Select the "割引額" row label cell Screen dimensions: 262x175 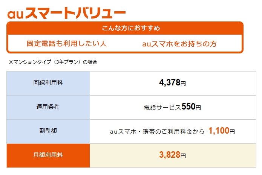[x=48, y=131]
